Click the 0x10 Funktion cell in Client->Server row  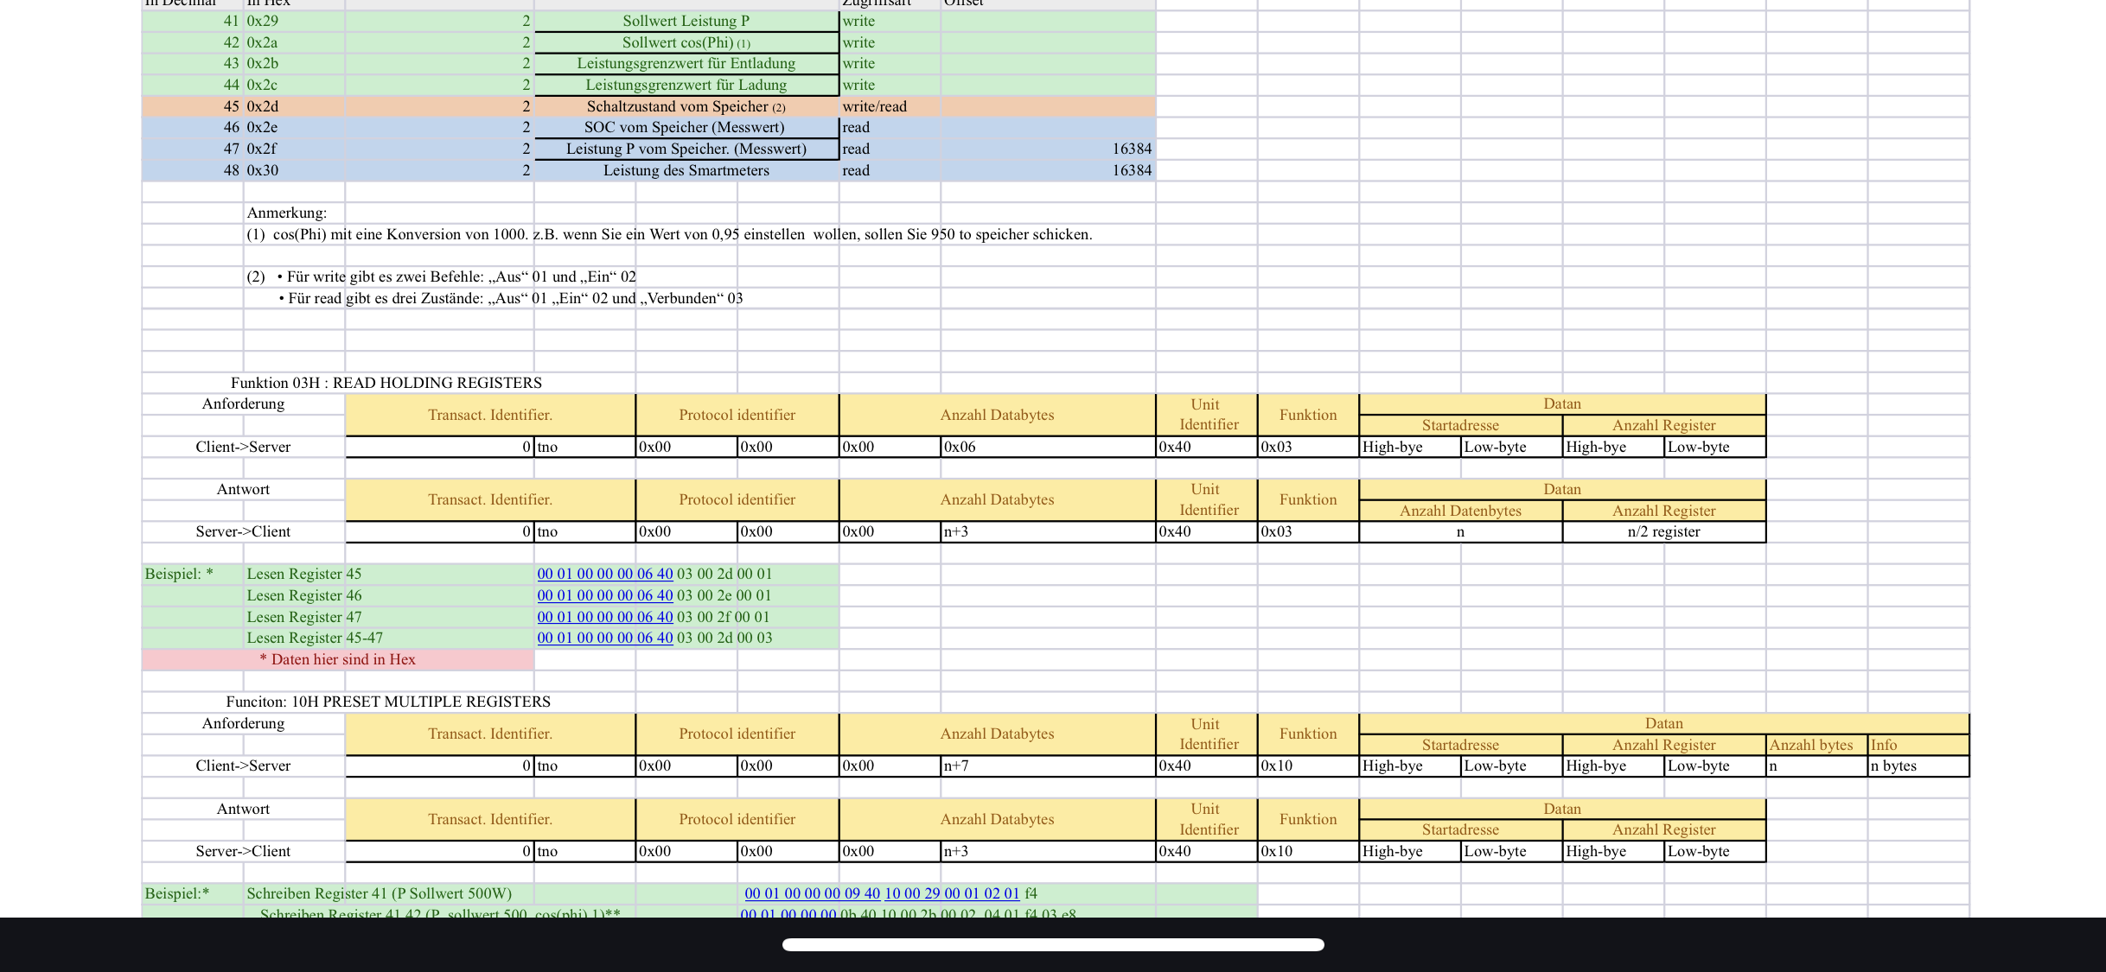(1308, 766)
